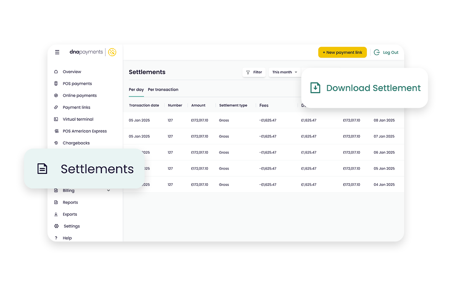
Task: Click the Overview home icon
Action: (56, 72)
